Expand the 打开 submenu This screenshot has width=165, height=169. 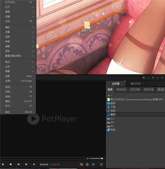[18, 7]
